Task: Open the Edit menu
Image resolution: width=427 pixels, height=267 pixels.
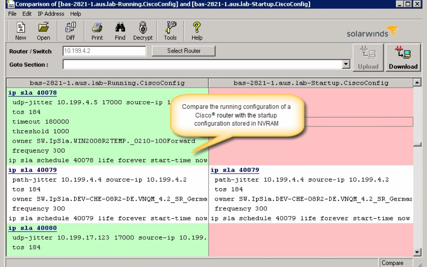Action: (27, 14)
